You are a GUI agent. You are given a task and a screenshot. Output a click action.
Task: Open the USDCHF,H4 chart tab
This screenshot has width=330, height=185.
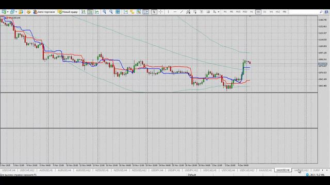9,170
